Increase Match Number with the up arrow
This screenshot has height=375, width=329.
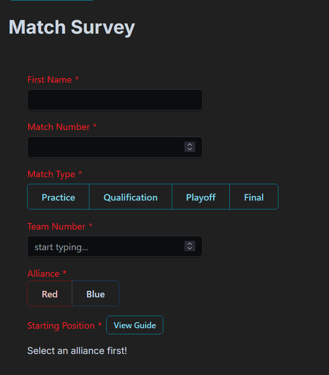coord(190,144)
